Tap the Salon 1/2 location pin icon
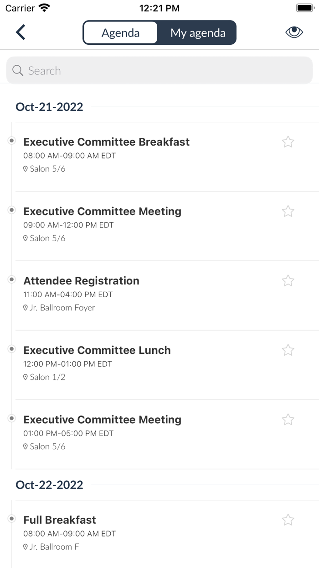 pos(26,378)
